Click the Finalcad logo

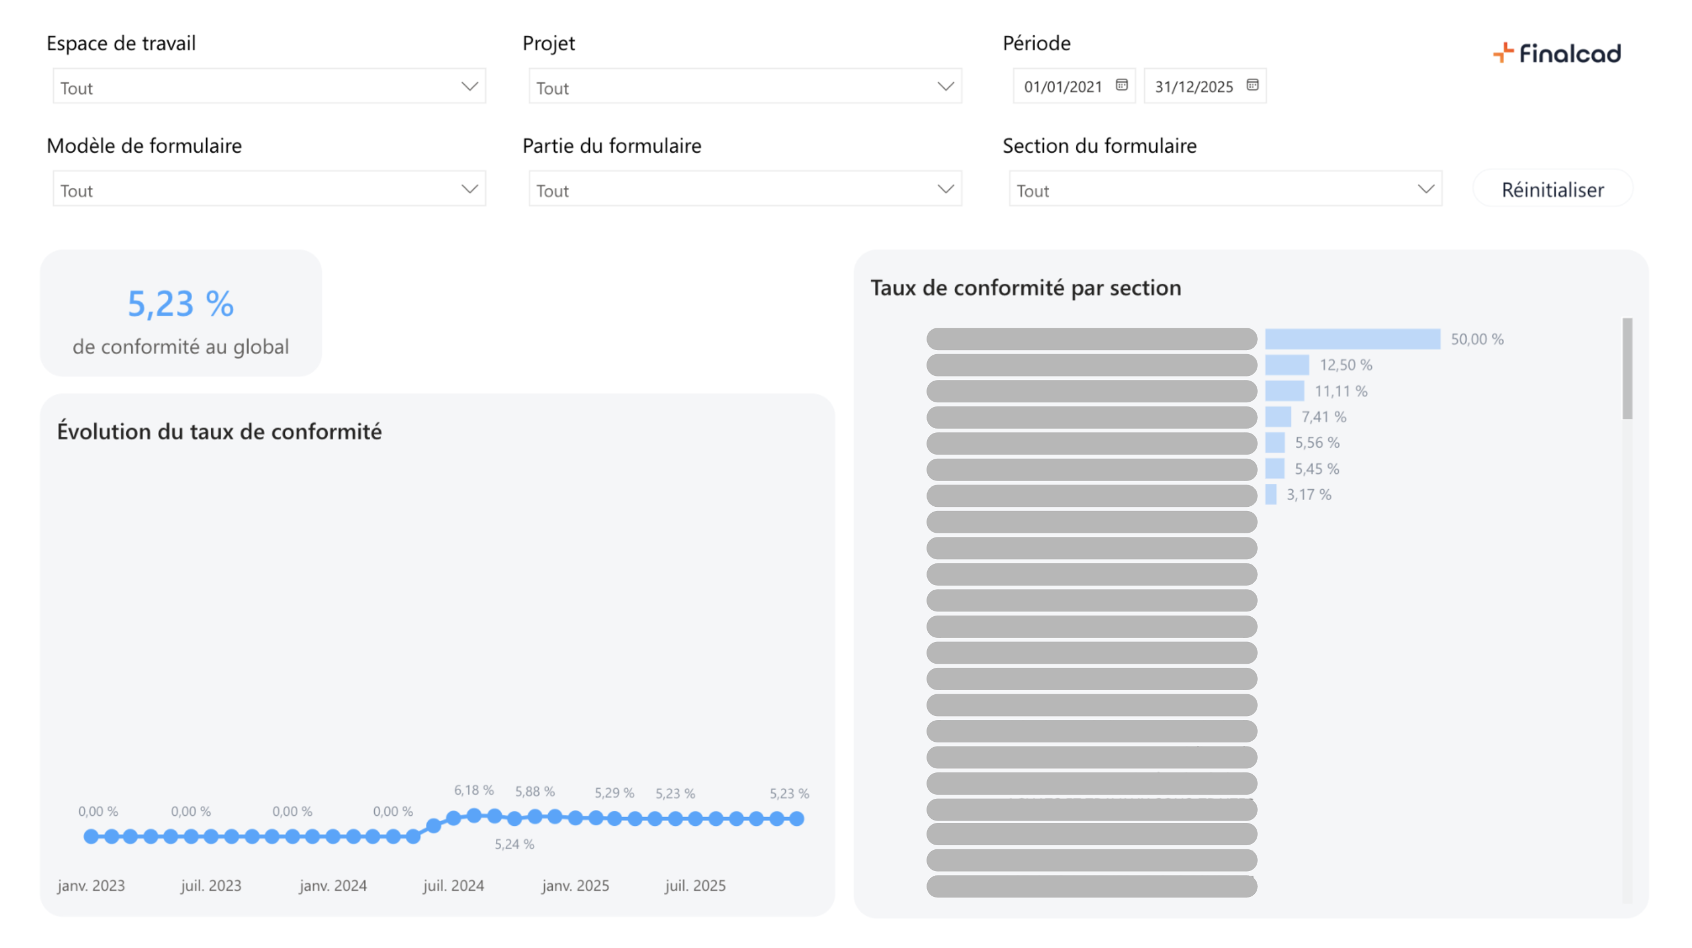[1557, 53]
